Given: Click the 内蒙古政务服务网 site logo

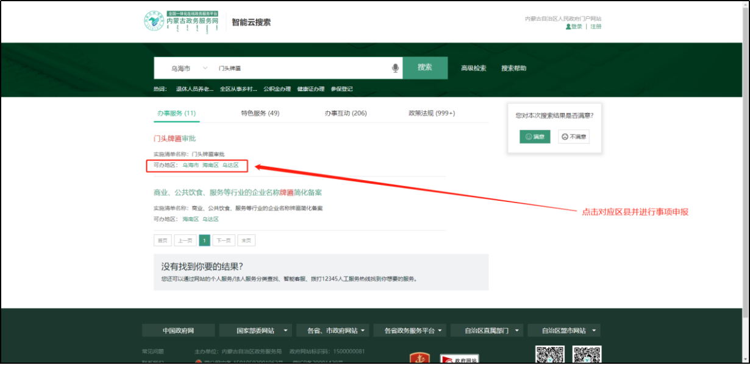Looking at the screenshot, I should 177,21.
